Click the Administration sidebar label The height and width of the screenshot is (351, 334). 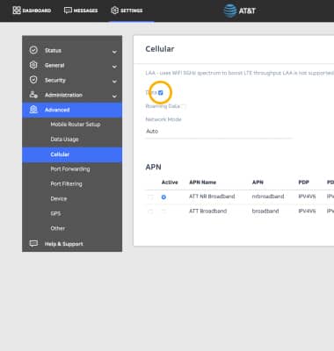click(63, 95)
